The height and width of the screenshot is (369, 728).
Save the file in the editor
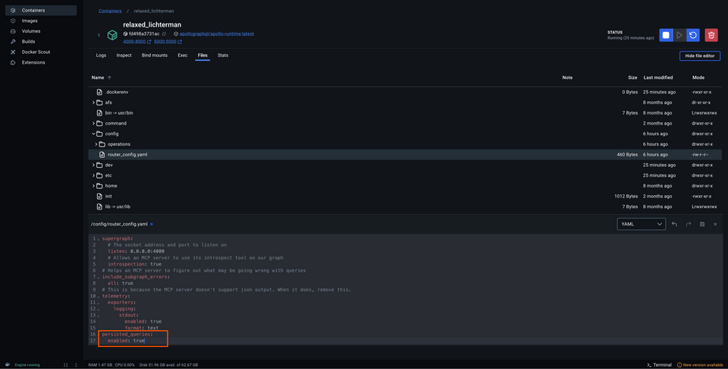tap(702, 224)
